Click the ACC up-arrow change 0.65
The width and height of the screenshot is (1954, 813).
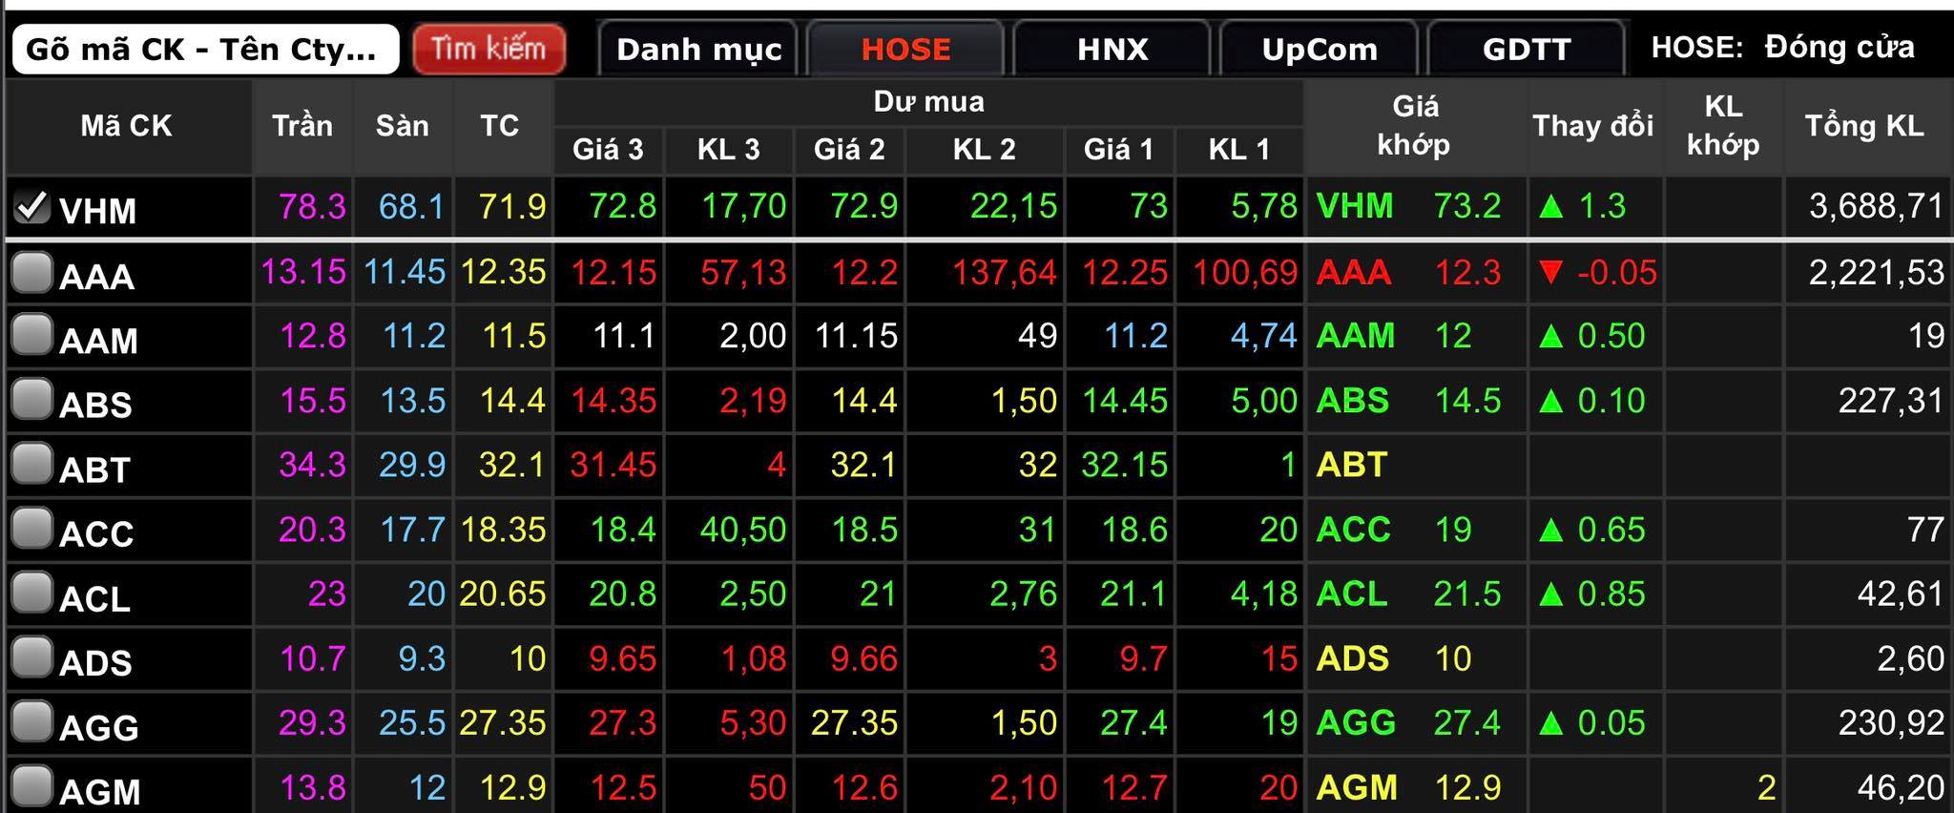(1592, 530)
